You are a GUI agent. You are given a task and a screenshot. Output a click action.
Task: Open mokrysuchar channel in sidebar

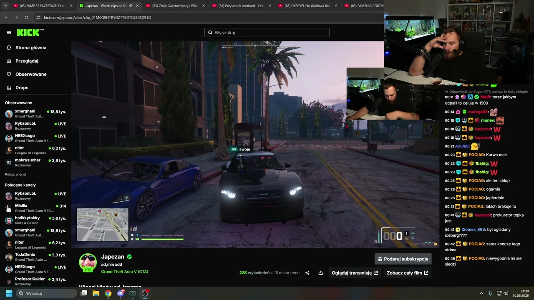pos(35,162)
